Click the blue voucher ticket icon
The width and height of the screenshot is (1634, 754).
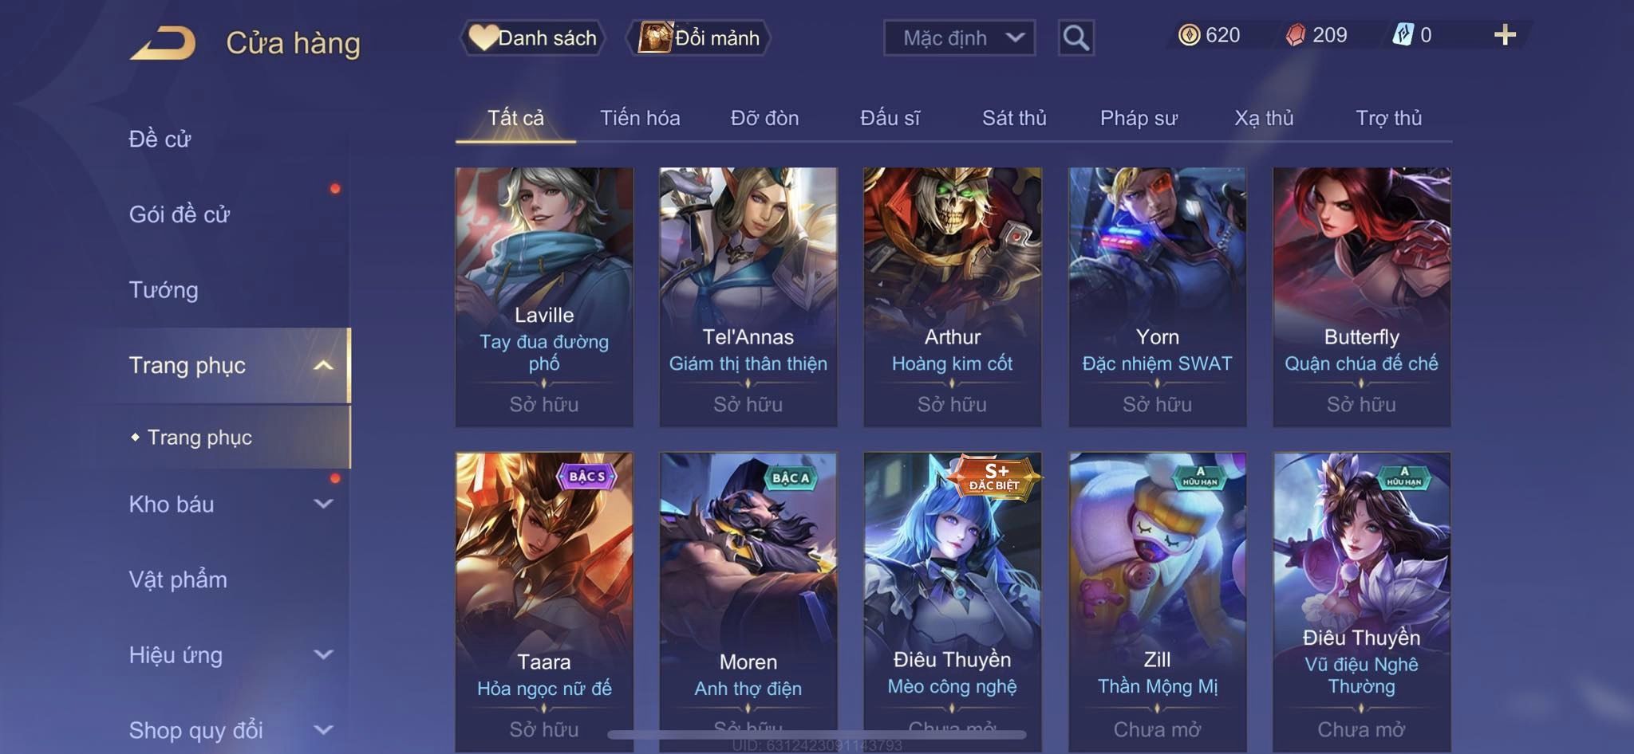1403,35
